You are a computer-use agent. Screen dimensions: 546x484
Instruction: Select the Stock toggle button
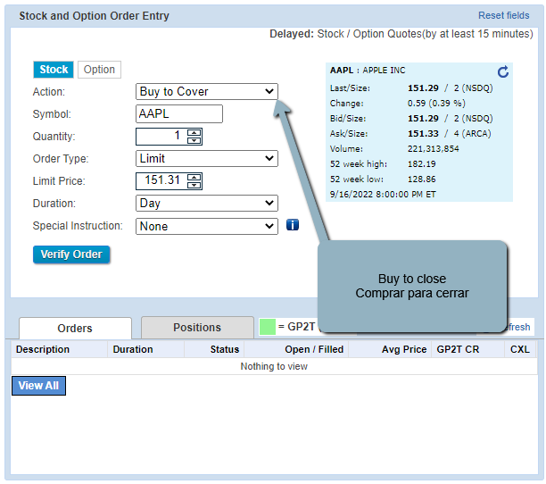(x=54, y=70)
